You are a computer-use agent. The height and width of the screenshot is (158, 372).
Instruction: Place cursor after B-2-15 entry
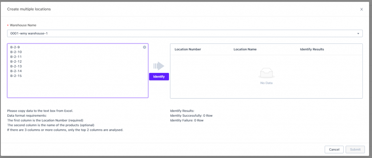(22, 76)
